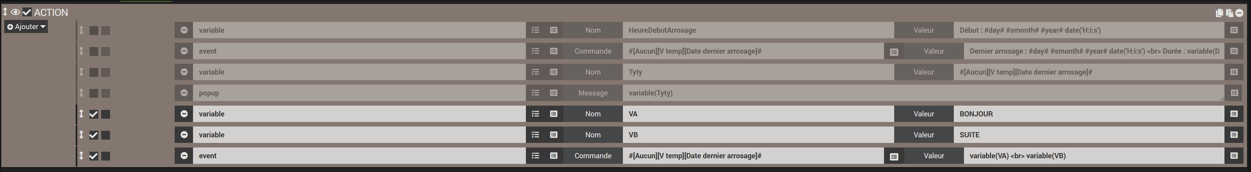Open command picker beside last Commande field

(x=894, y=157)
